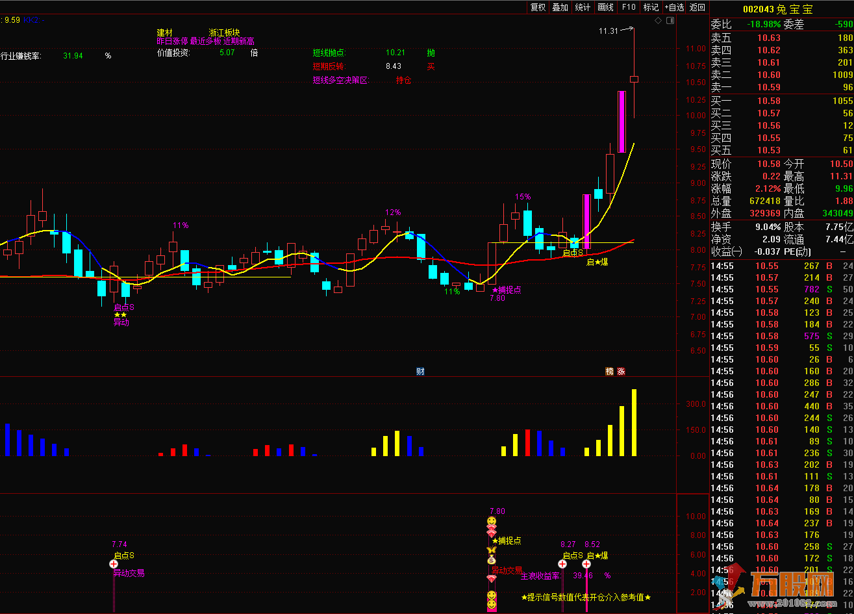Click the 财 marker on chart axis
Viewport: 854px width, 614px height.
tap(420, 372)
